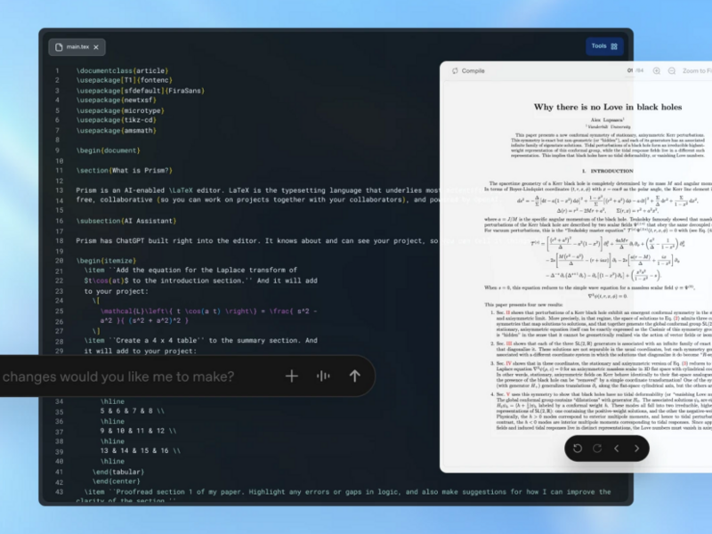
Task: Click the Compile refresh icon
Action: point(455,71)
